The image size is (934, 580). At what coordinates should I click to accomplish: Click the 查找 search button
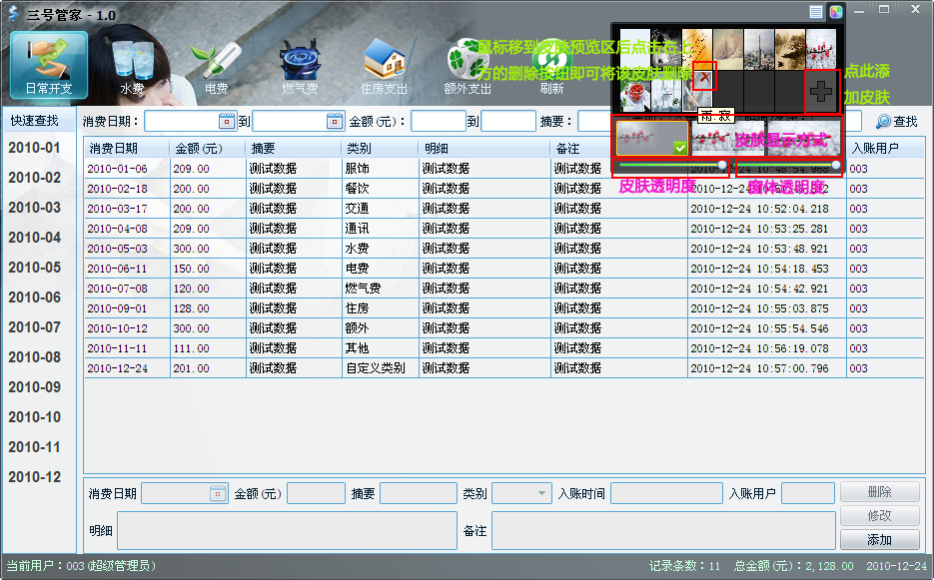click(x=897, y=122)
